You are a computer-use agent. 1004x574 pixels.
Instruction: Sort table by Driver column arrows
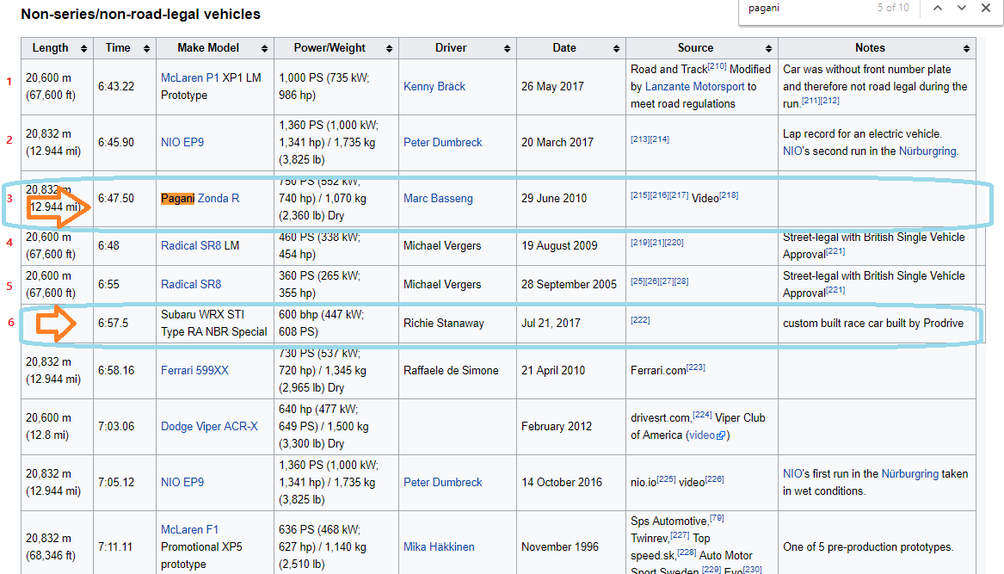(507, 49)
